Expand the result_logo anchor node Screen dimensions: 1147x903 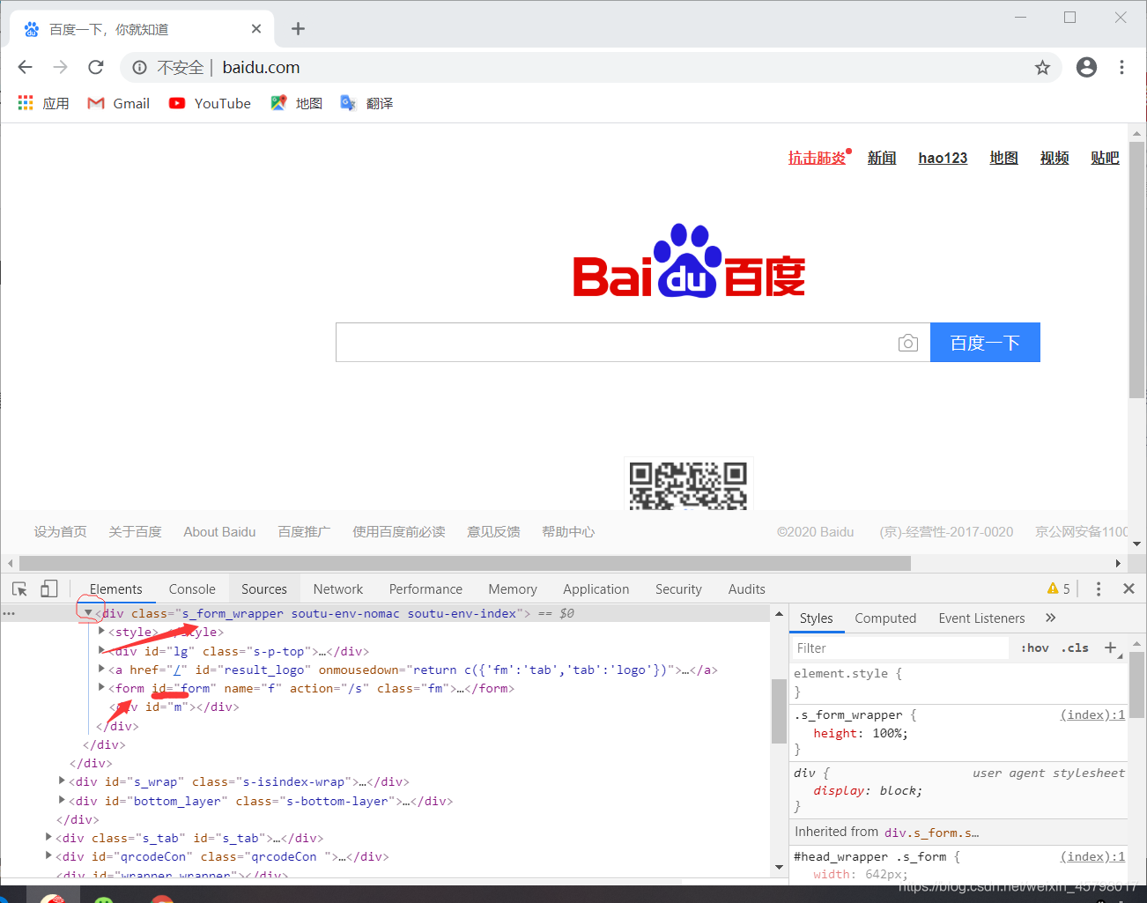point(101,669)
